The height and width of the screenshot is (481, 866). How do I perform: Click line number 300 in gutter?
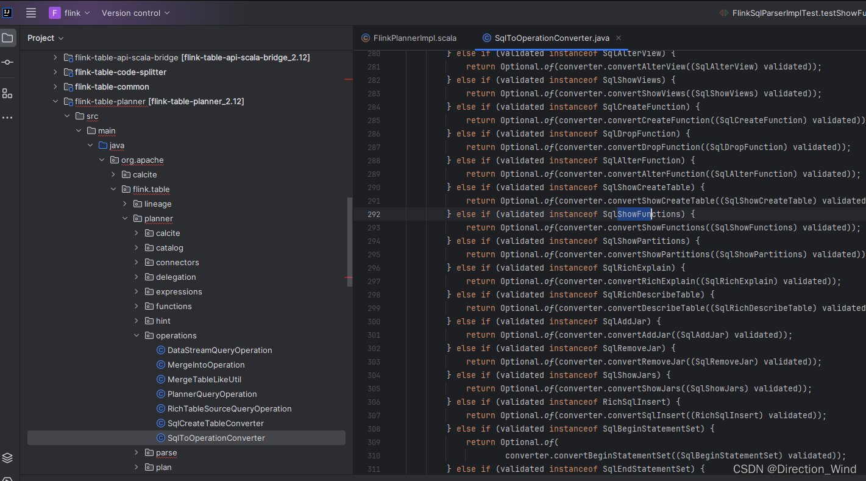point(374,321)
